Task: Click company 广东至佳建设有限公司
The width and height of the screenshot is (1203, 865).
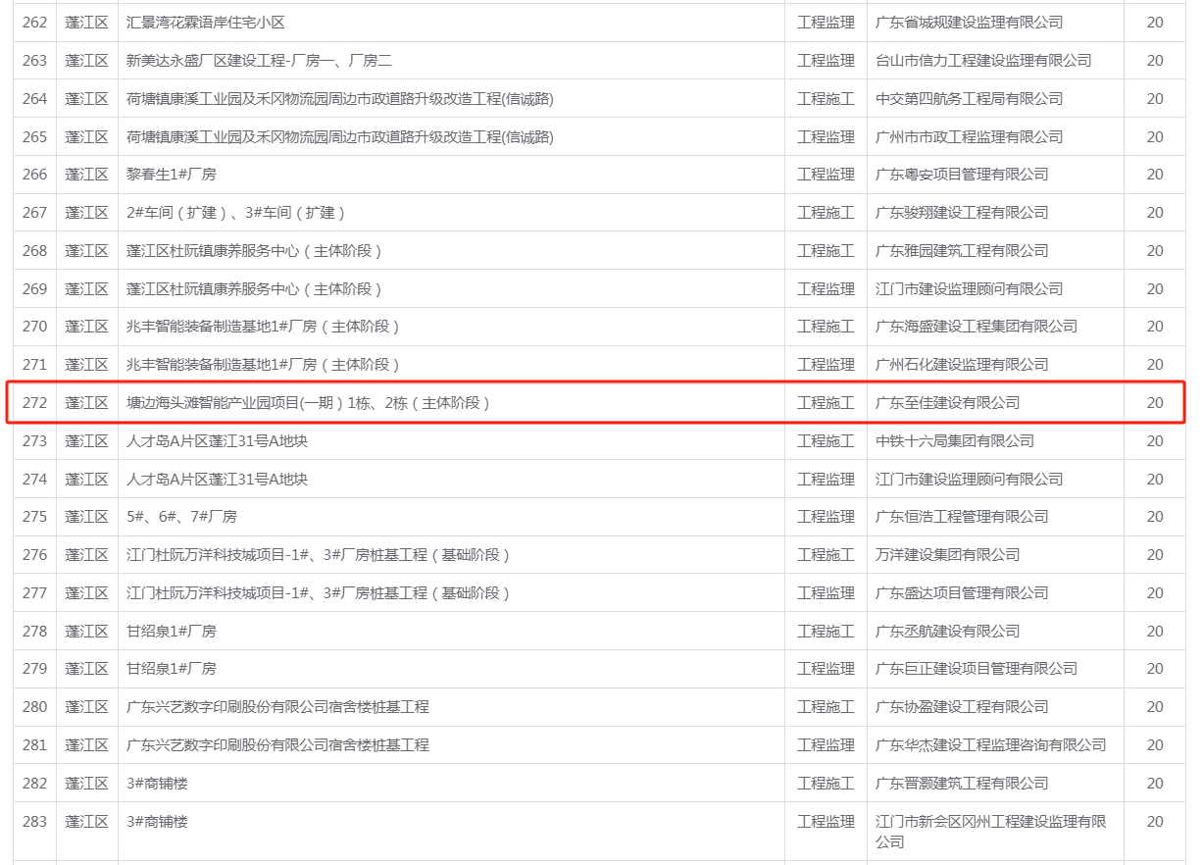Action: [x=947, y=402]
